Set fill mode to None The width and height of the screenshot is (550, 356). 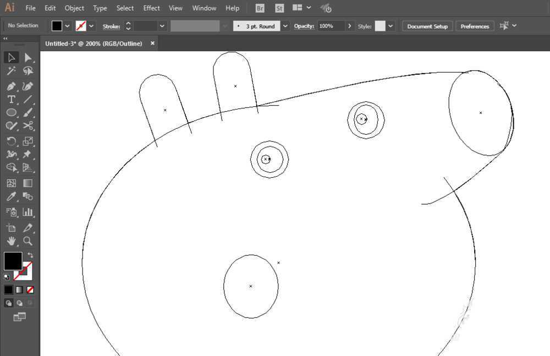(x=30, y=289)
